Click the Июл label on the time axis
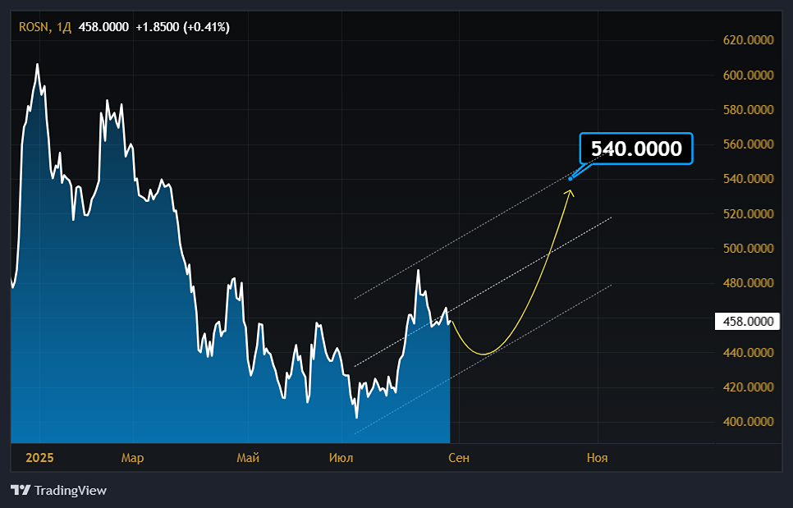This screenshot has width=793, height=508. tap(341, 458)
